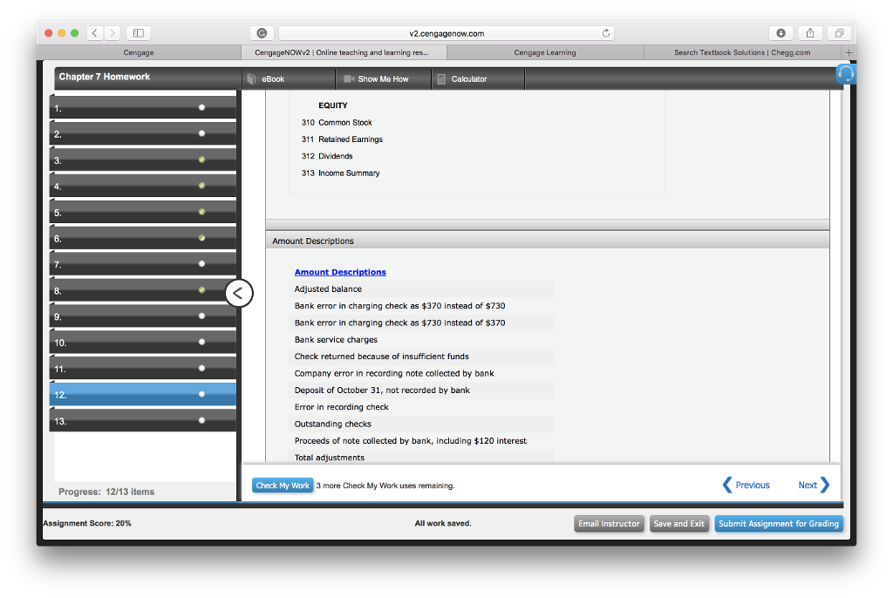
Task: Show all tabs overview icon
Action: pos(839,33)
